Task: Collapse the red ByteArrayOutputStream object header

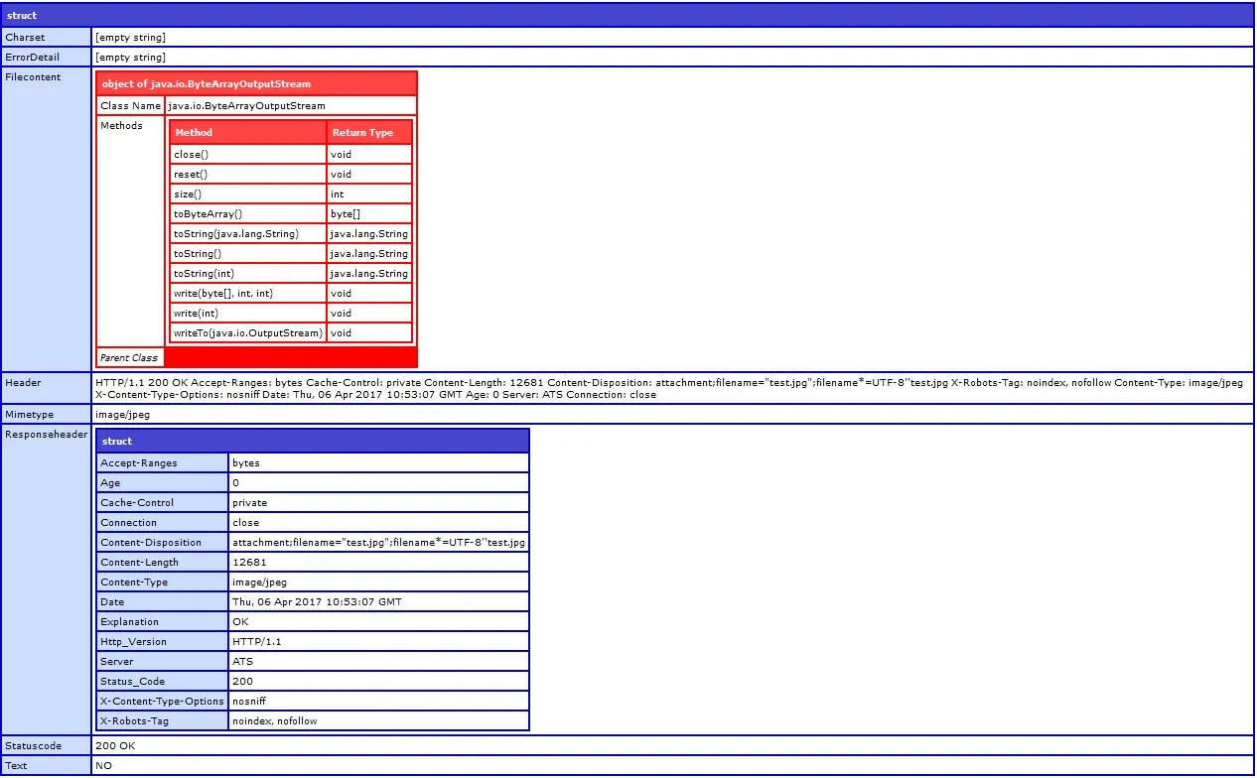Action: [x=256, y=83]
